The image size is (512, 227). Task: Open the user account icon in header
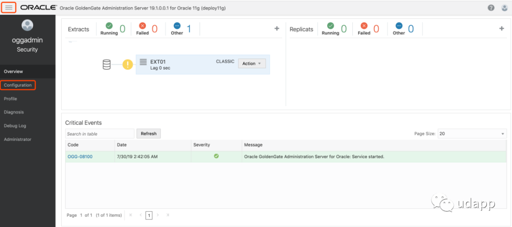(504, 8)
